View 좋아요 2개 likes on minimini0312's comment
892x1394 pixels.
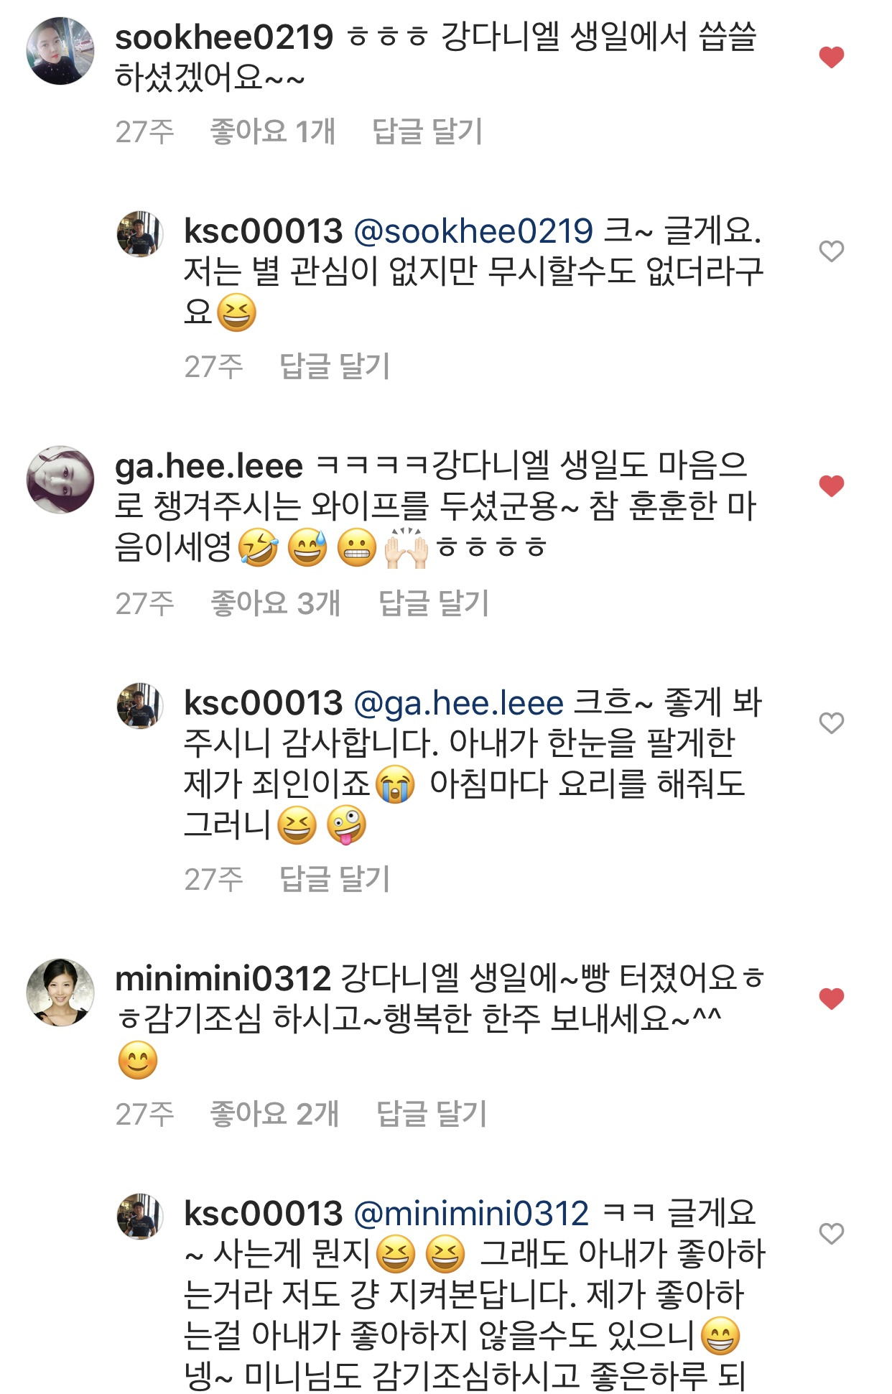(x=274, y=1114)
